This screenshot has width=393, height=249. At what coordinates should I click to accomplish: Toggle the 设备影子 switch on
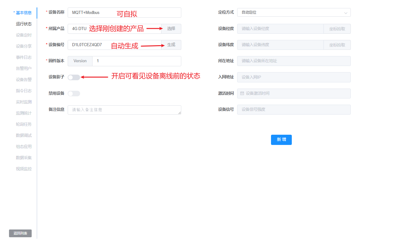tap(74, 77)
